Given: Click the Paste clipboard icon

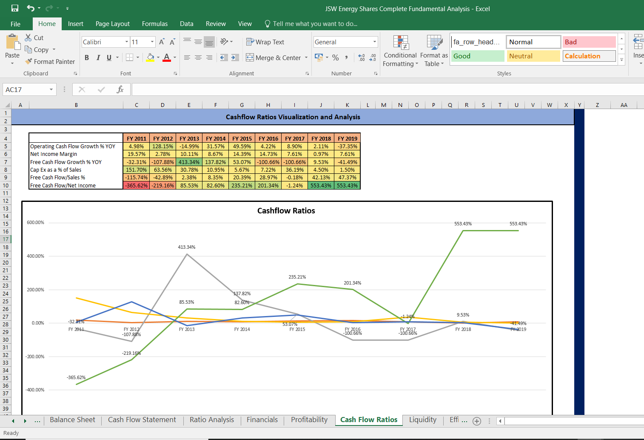Looking at the screenshot, I should pos(12,43).
